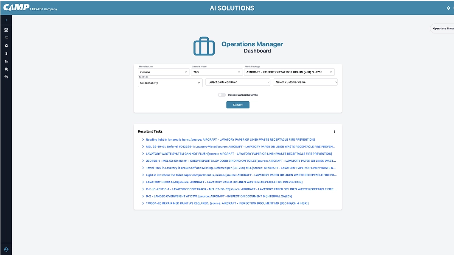Expand the '230408-1 - MEL 52-50-02-01' task
Image resolution: width=454 pixels, height=255 pixels.
coord(143,161)
